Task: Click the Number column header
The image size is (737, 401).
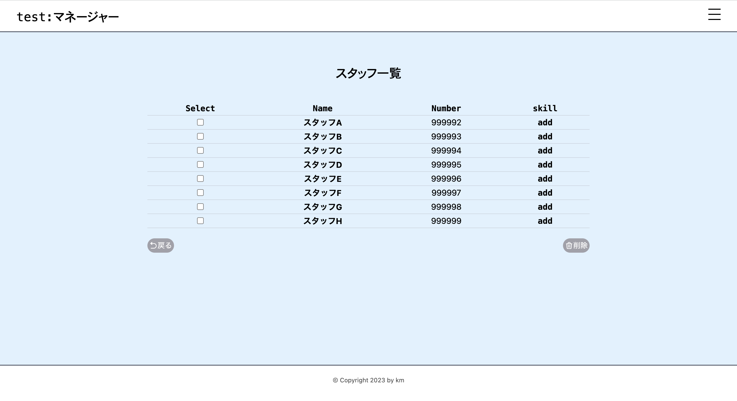Action: click(x=446, y=108)
